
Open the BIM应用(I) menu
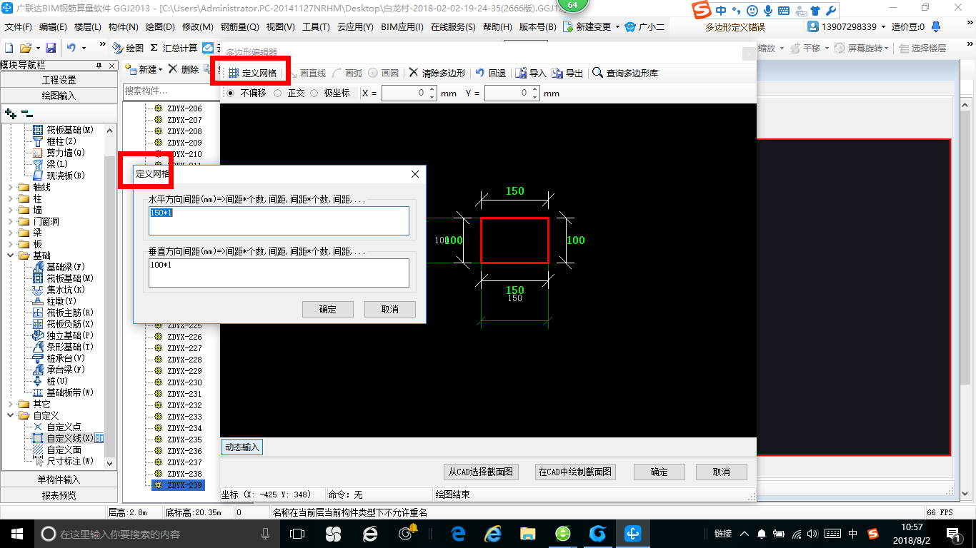403,27
